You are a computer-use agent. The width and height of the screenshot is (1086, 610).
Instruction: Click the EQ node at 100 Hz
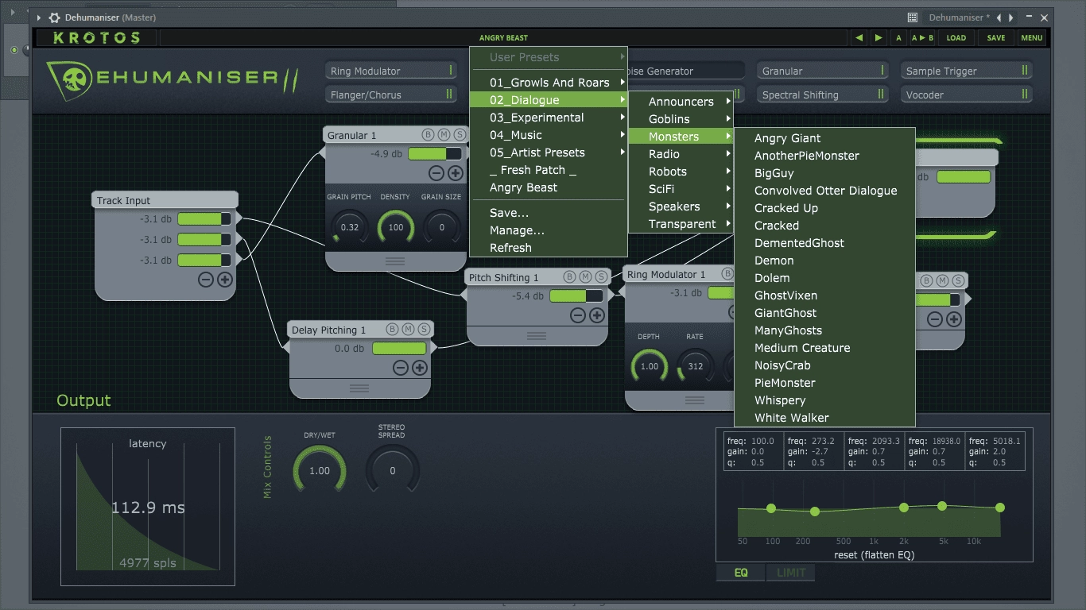(771, 508)
